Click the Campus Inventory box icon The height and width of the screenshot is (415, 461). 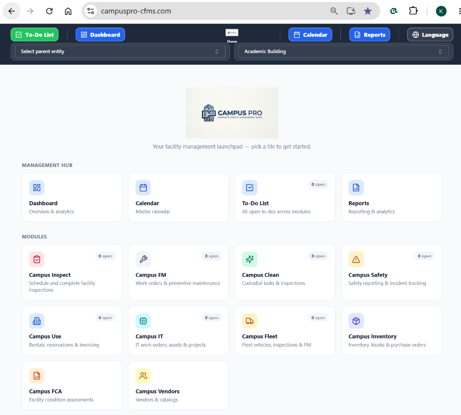point(356,321)
